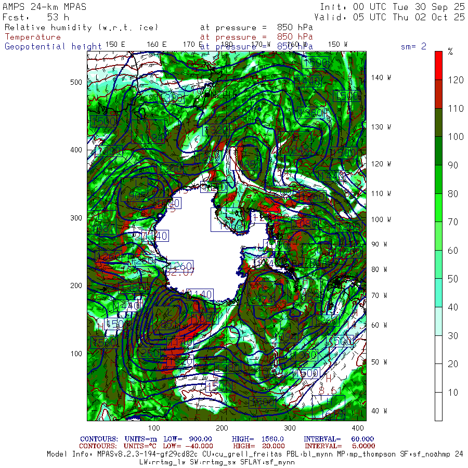Click the '120' color bar tick label

(x=456, y=80)
